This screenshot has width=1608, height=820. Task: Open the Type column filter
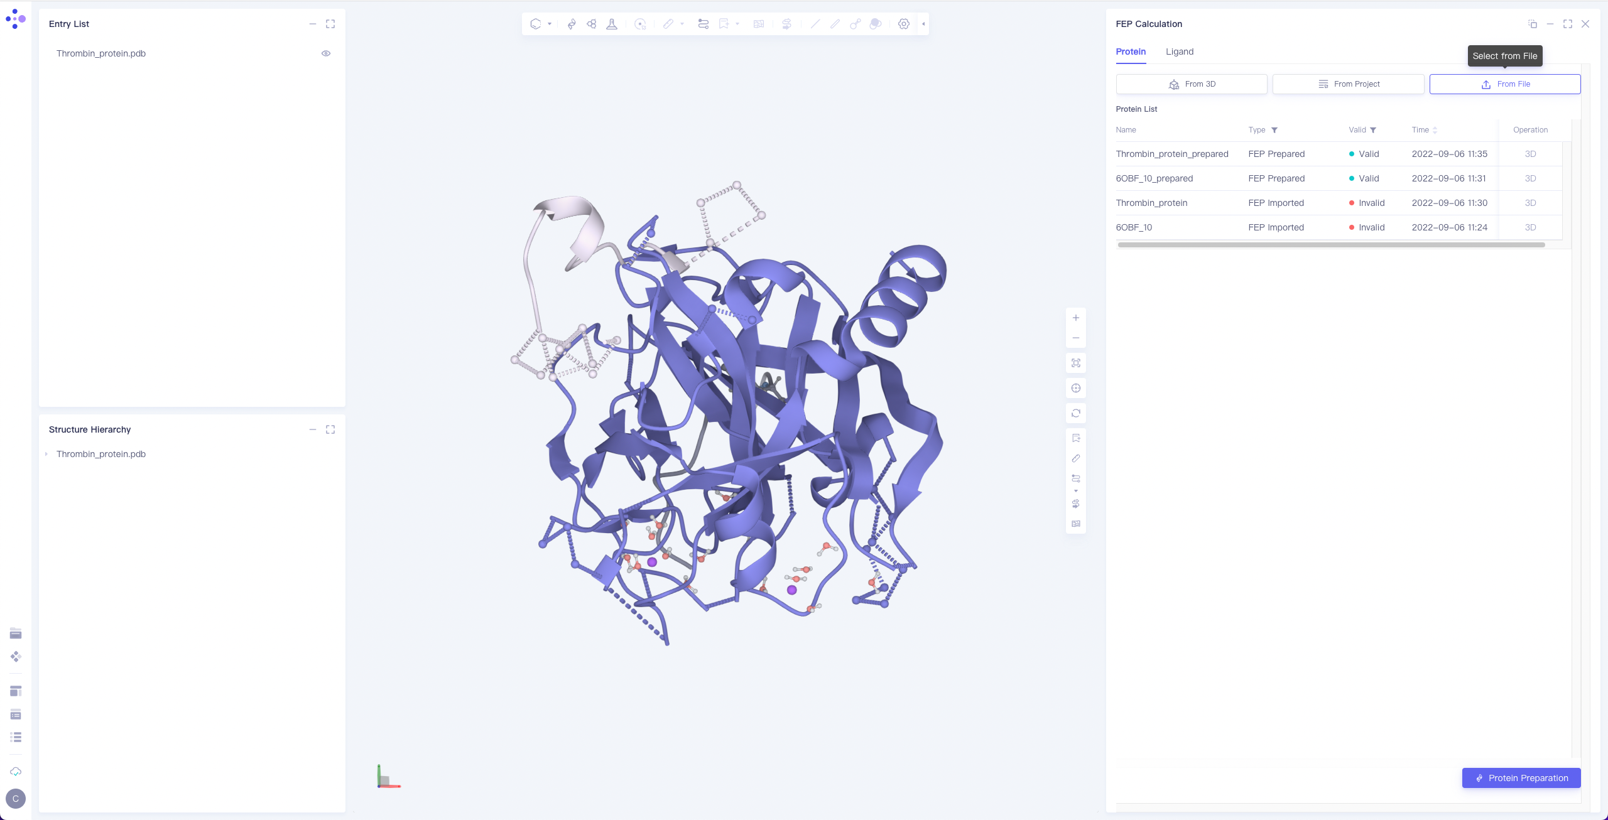tap(1274, 130)
